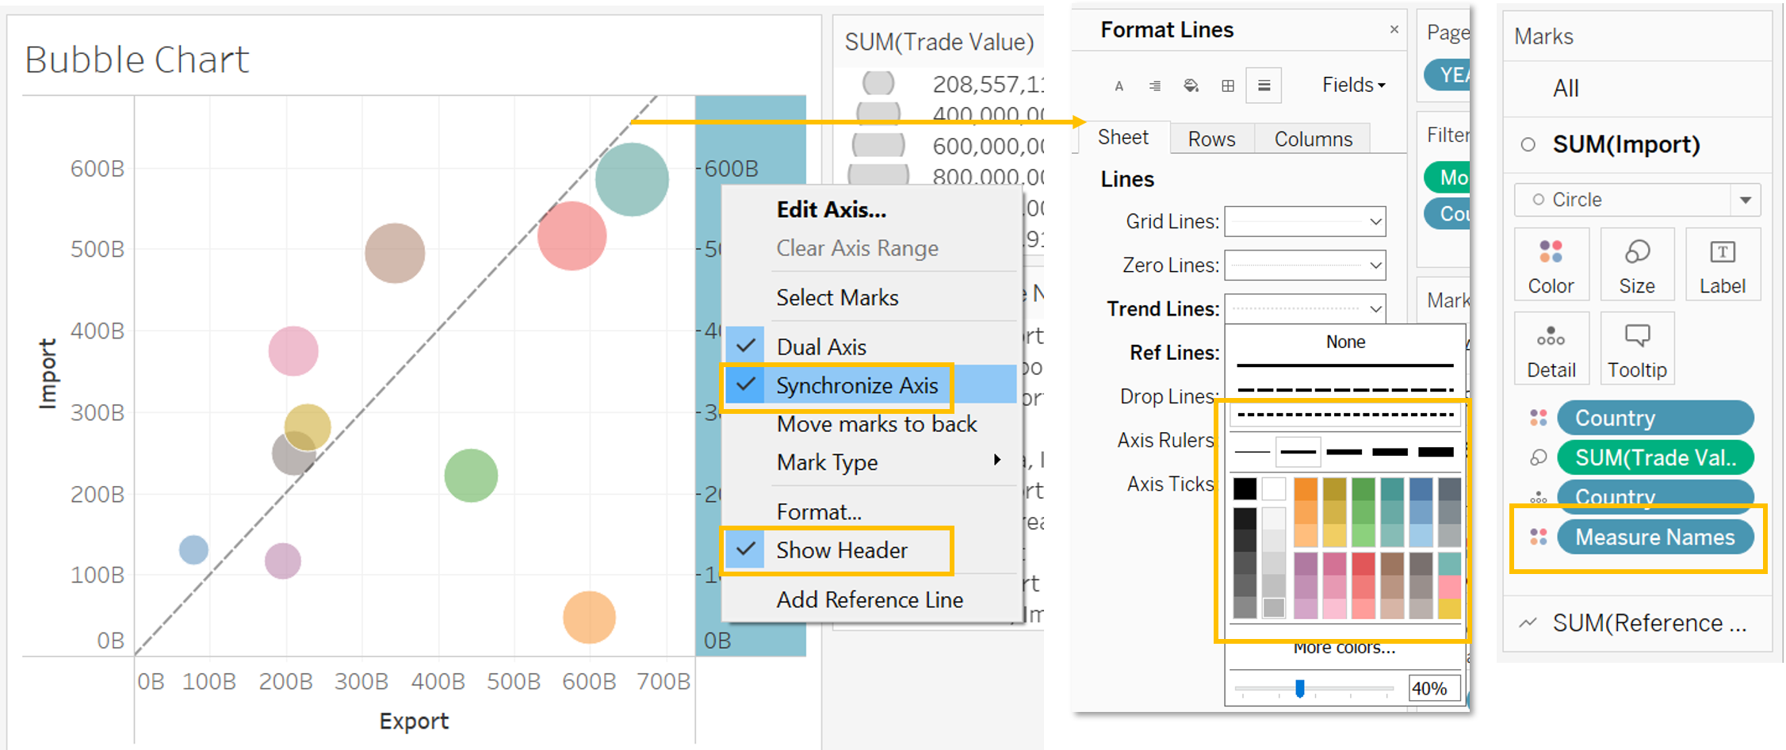
Task: Click the Tooltip button in Marks card
Action: pyautogui.click(x=1636, y=349)
